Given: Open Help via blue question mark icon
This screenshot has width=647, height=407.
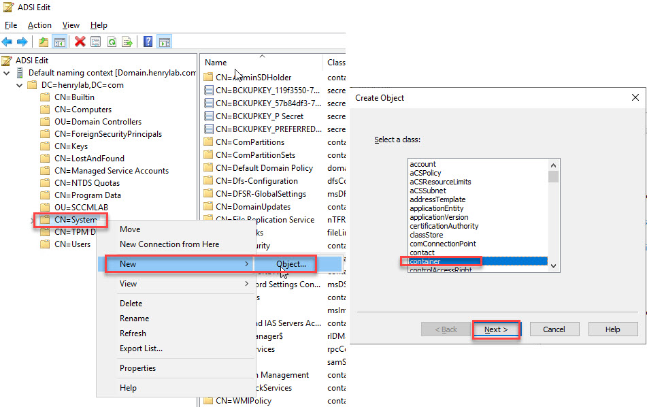Looking at the screenshot, I should click(148, 42).
